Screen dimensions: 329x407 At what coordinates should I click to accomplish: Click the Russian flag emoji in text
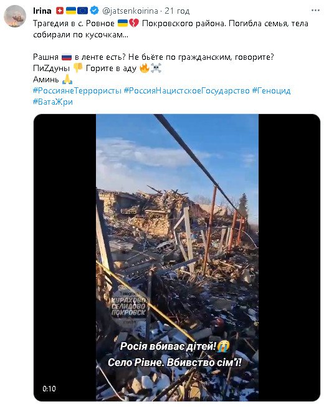(67, 57)
